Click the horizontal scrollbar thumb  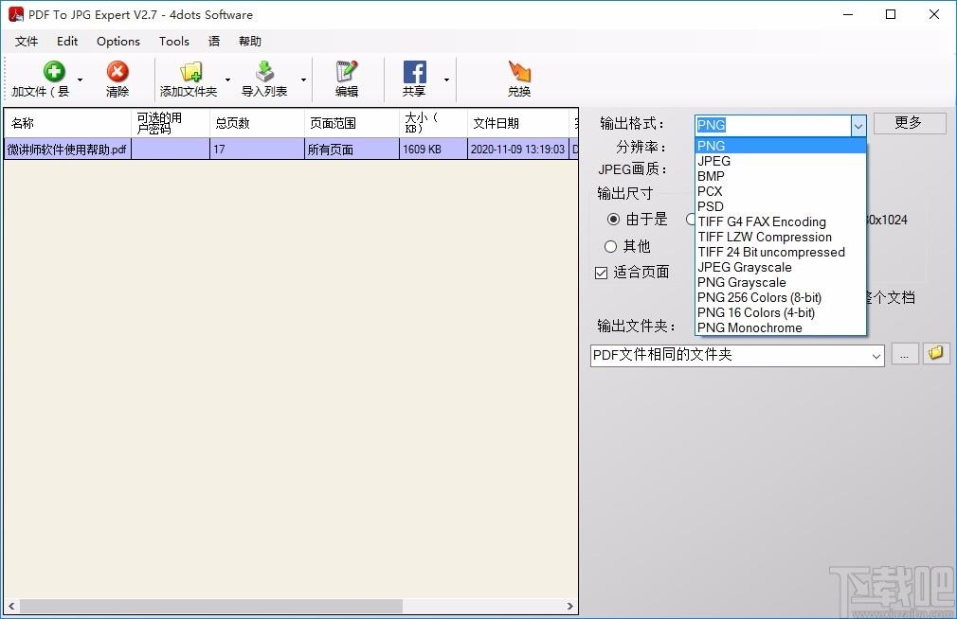[x=210, y=606]
